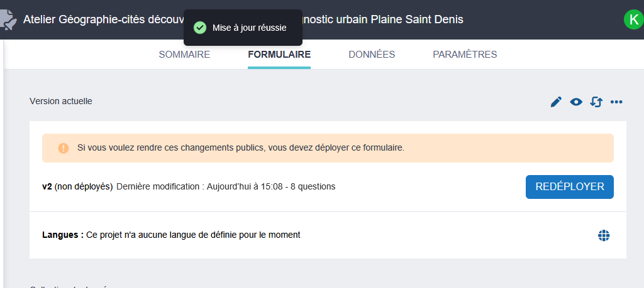The image size is (644, 288).
Task: Click the 'Langues' label text
Action: tap(63, 235)
